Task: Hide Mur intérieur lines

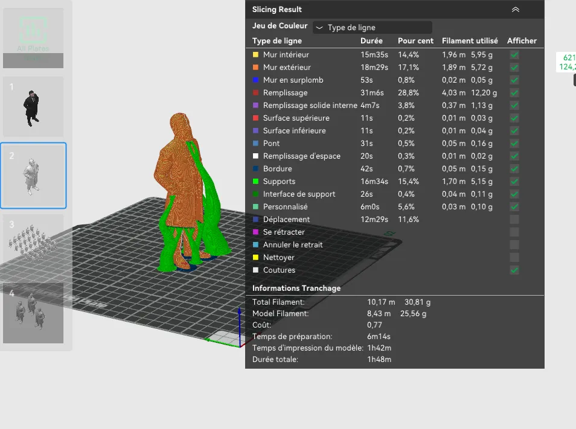Action: point(514,55)
